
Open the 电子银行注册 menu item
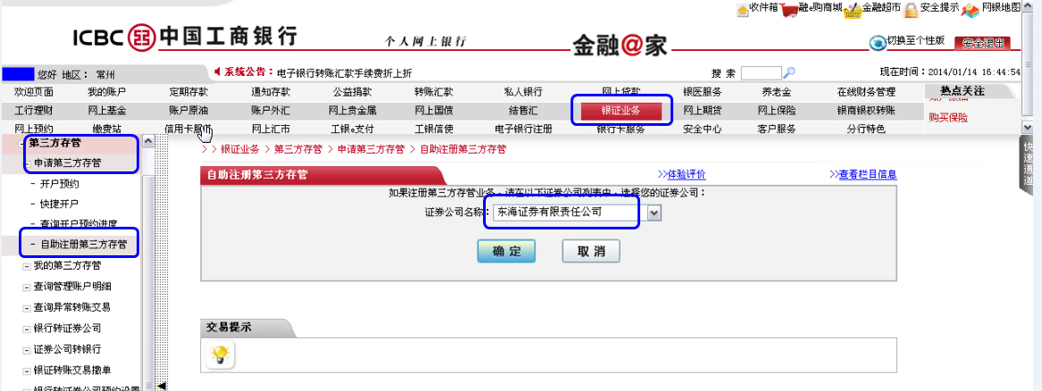pyautogui.click(x=523, y=129)
